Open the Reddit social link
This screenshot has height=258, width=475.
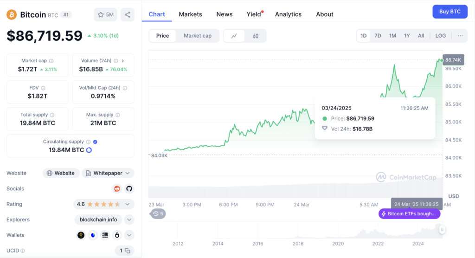click(x=117, y=188)
